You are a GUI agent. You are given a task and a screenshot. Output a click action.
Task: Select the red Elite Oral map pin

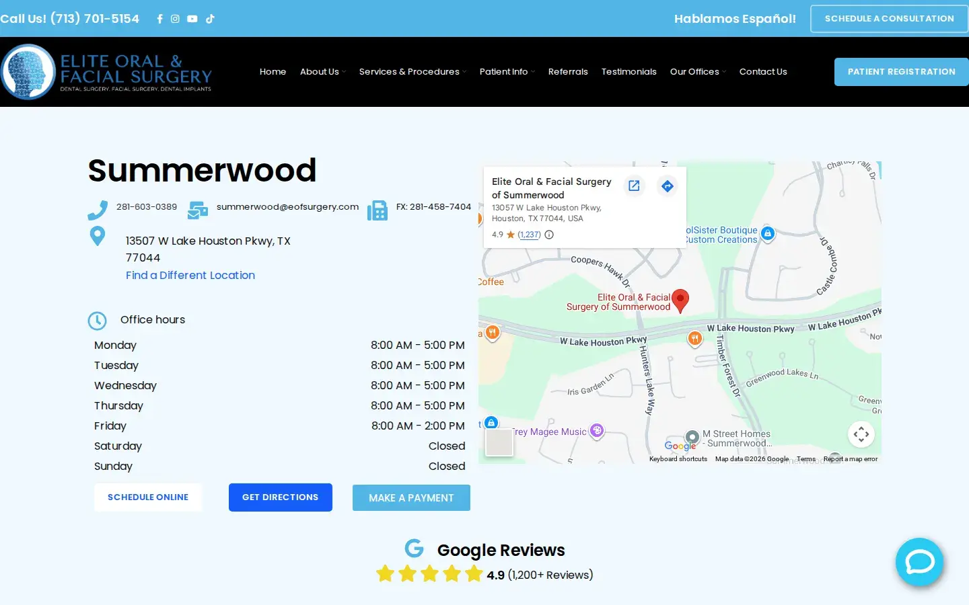680,300
